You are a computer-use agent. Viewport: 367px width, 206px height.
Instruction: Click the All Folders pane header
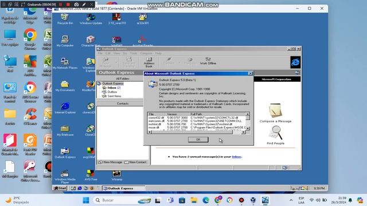click(122, 79)
